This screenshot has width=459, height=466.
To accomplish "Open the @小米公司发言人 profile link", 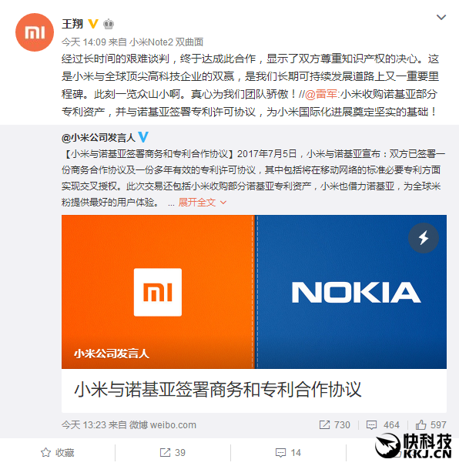I will pyautogui.click(x=99, y=137).
